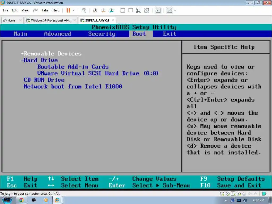Take a snapshot with the clock icon
The image size is (272, 204).
pos(95,10)
